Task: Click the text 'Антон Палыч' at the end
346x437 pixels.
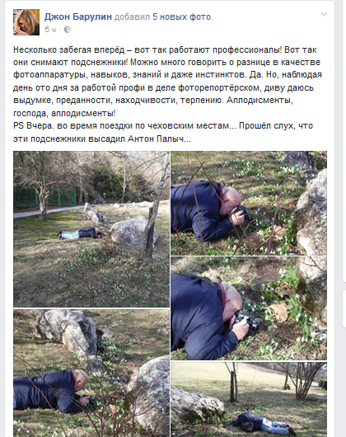Action: pyautogui.click(x=156, y=139)
